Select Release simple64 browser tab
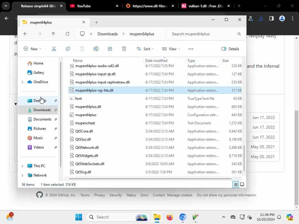Image resolution: width=299 pixels, height=224 pixels. click(38, 6)
